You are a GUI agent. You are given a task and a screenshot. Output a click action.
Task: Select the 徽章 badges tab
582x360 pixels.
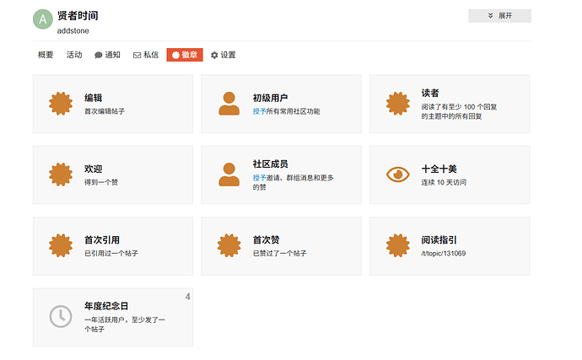pos(185,55)
